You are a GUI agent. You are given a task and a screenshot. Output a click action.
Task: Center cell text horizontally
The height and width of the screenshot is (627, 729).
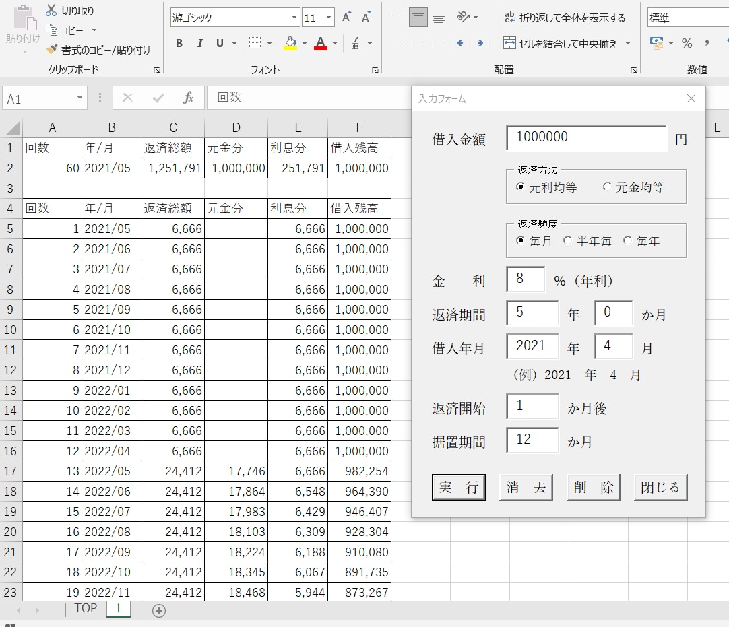418,43
